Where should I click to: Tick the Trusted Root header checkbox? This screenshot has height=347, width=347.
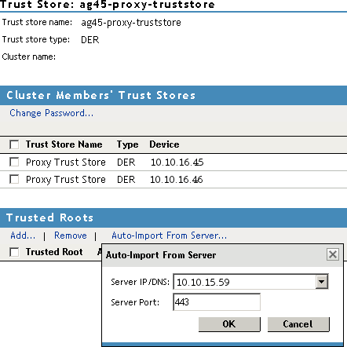click(14, 252)
